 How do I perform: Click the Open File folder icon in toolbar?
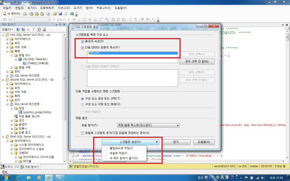(55, 14)
